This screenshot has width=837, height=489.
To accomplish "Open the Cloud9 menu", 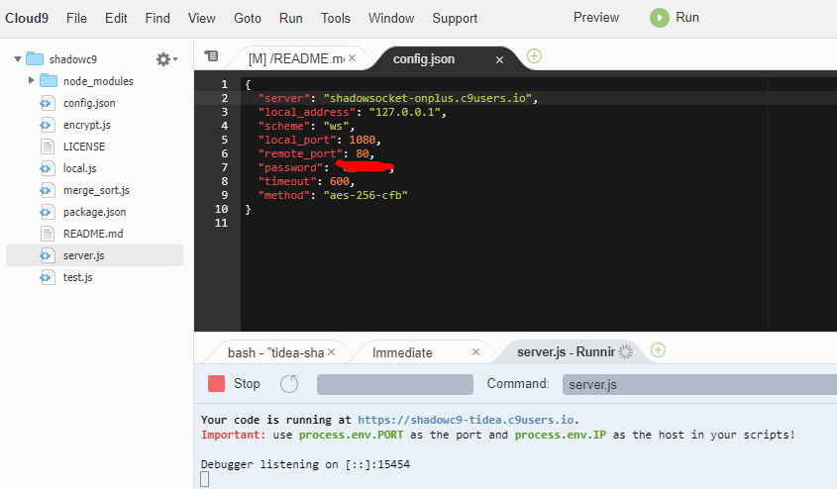I will tap(27, 18).
